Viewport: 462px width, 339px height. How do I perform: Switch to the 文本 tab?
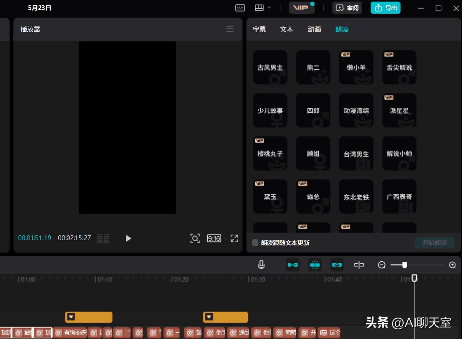coord(286,29)
